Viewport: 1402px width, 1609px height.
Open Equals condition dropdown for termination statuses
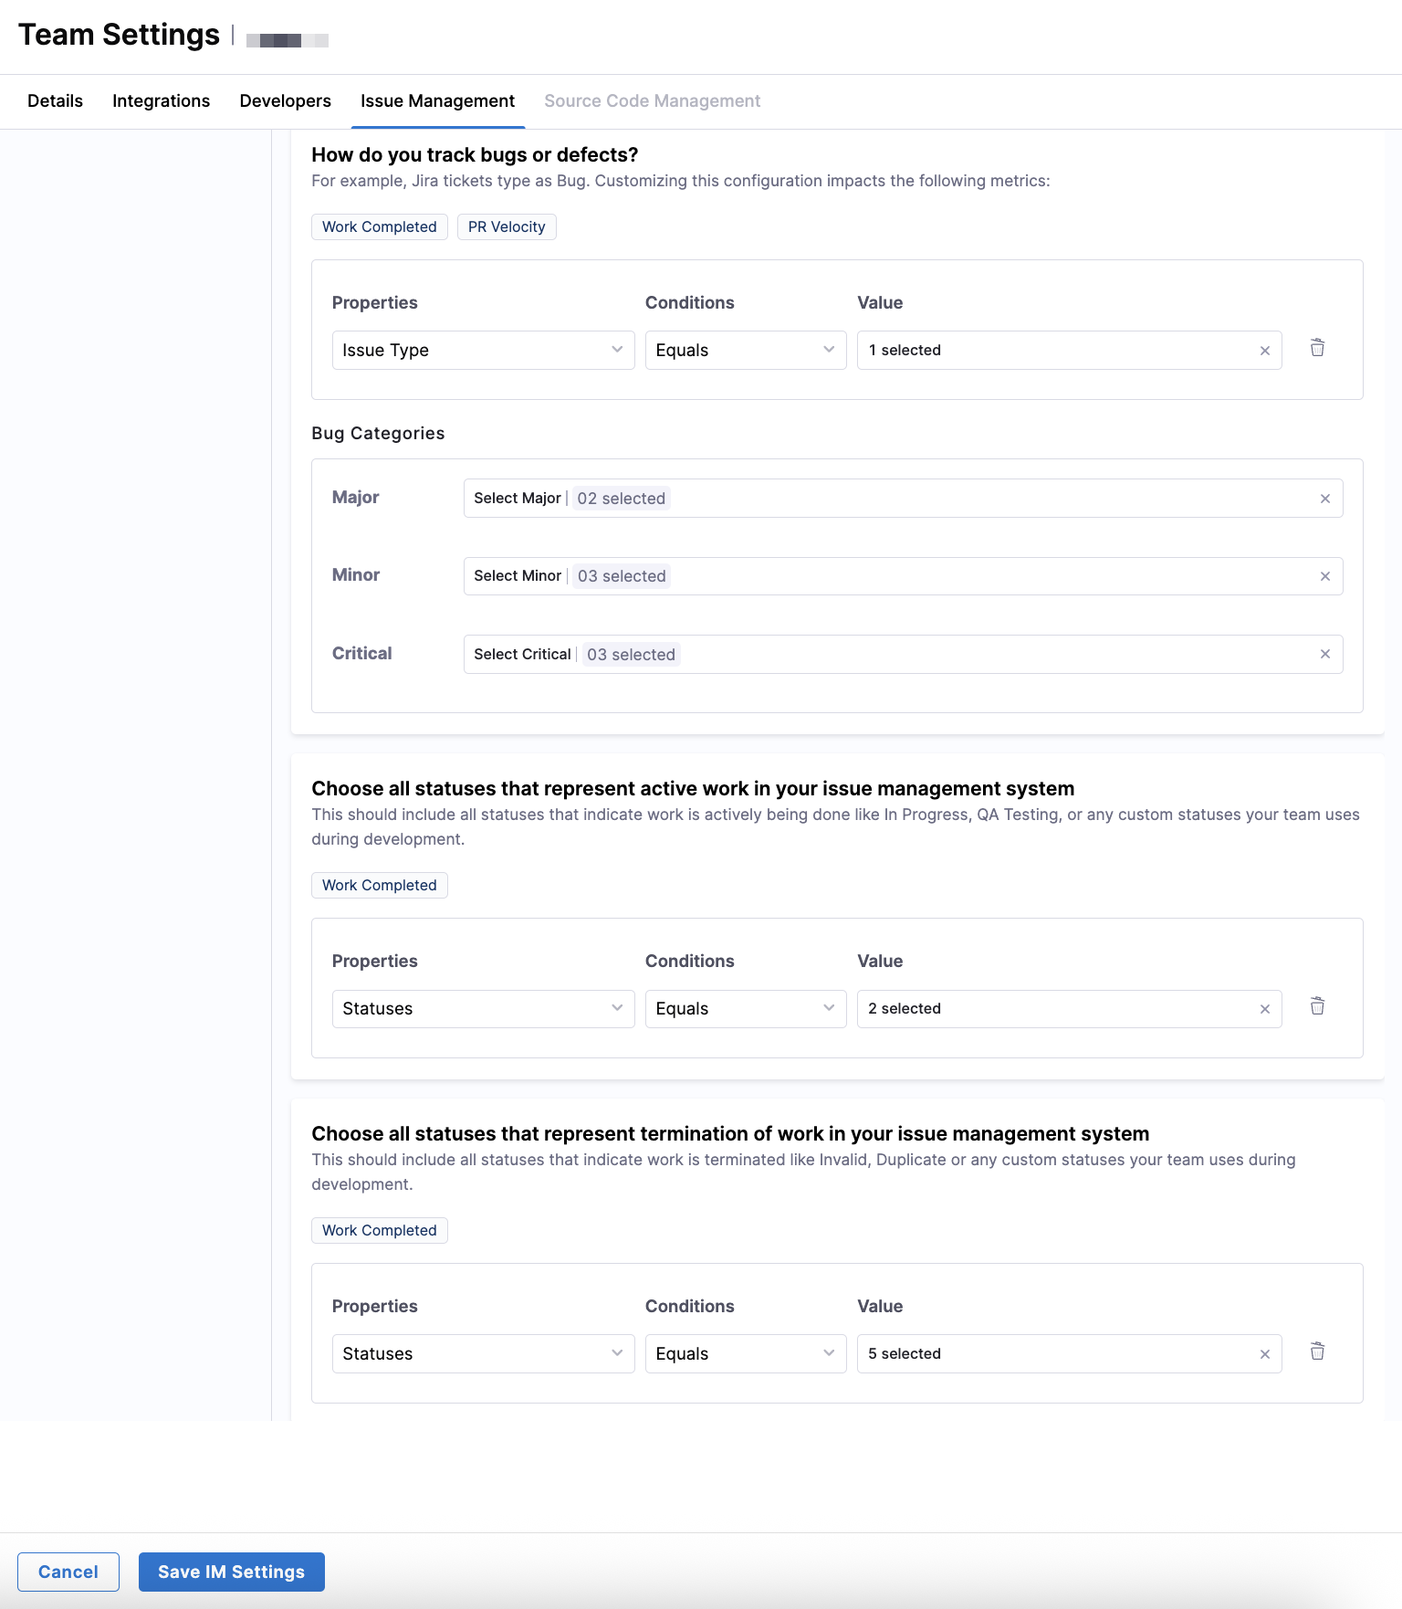[x=745, y=1354]
